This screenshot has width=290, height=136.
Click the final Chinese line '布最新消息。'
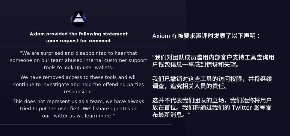(x=171, y=115)
